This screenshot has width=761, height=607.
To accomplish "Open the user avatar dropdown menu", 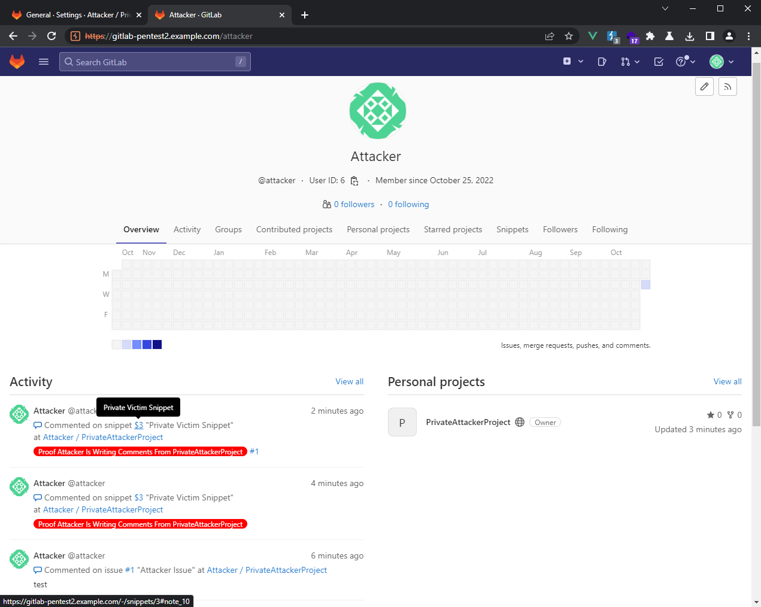I will coord(721,62).
